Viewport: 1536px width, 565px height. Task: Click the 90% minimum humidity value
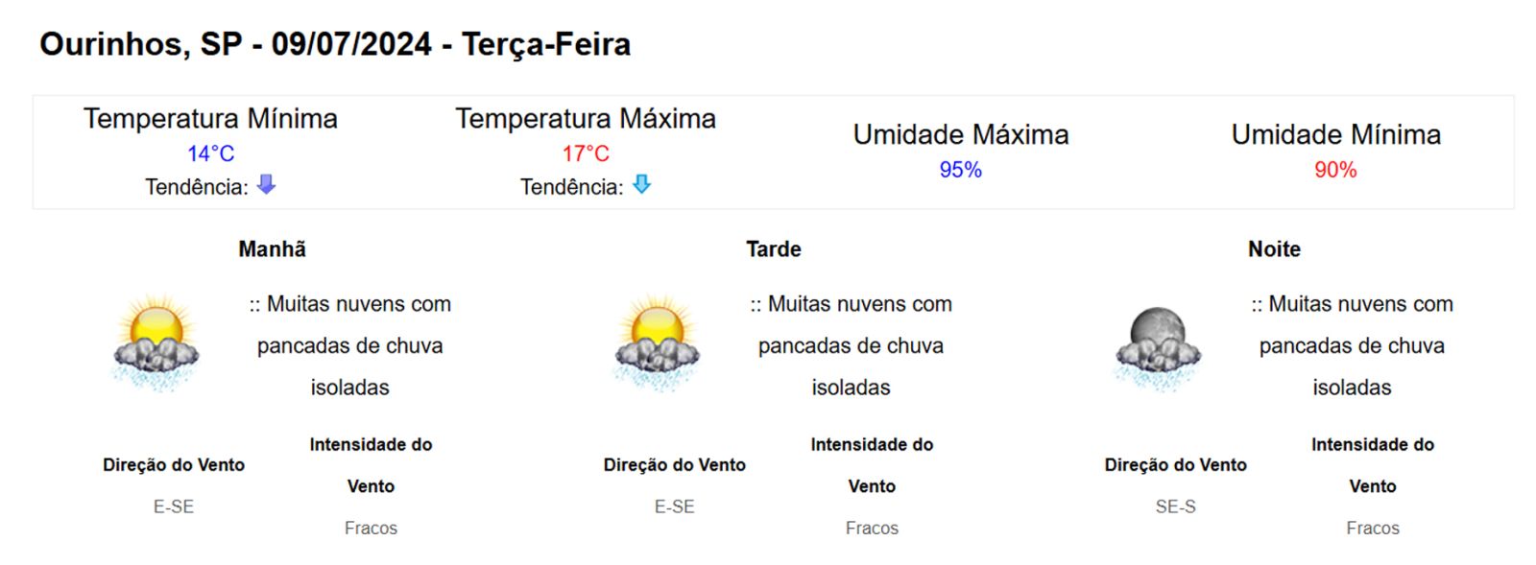pos(1335,170)
